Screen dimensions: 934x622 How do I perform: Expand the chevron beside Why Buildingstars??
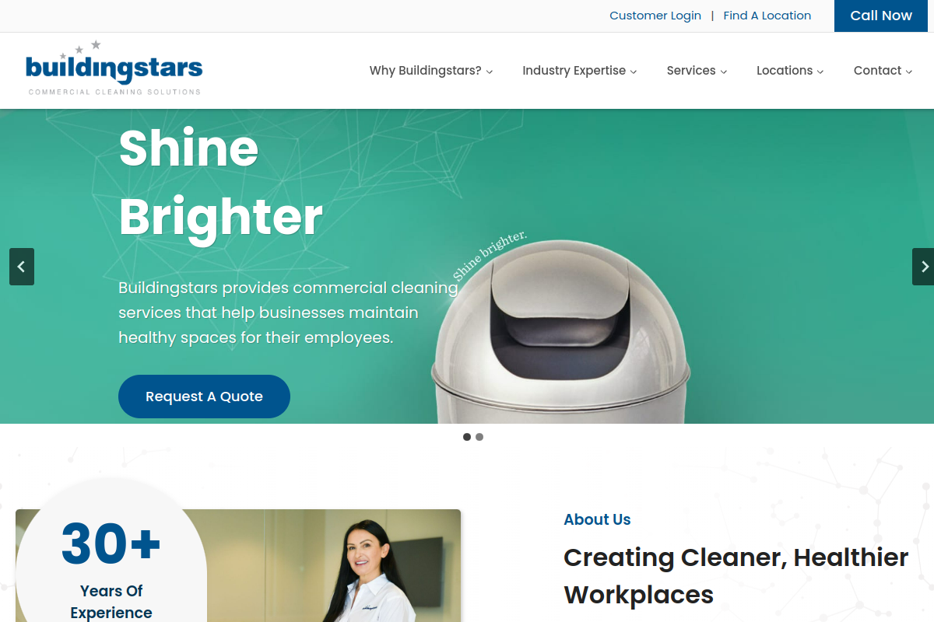point(490,72)
